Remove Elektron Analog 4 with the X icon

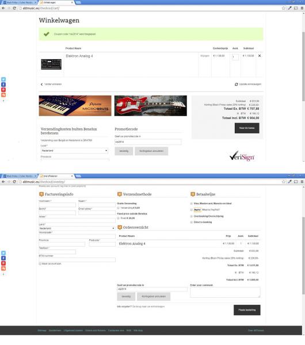pyautogui.click(x=260, y=56)
